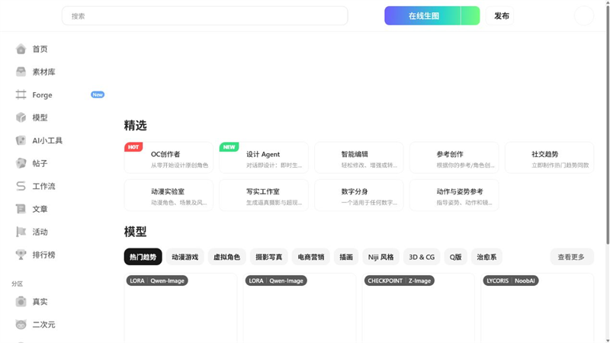This screenshot has height=343, width=610.
Task: Switch to 虚拟角色 model tab
Action: (226, 257)
